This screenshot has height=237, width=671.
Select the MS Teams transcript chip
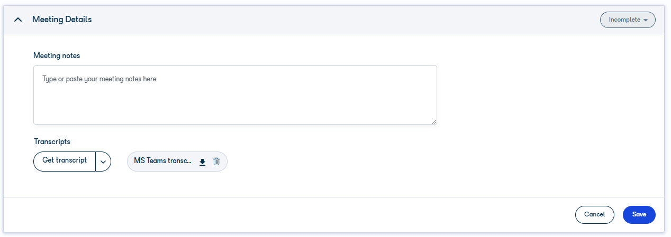click(162, 161)
